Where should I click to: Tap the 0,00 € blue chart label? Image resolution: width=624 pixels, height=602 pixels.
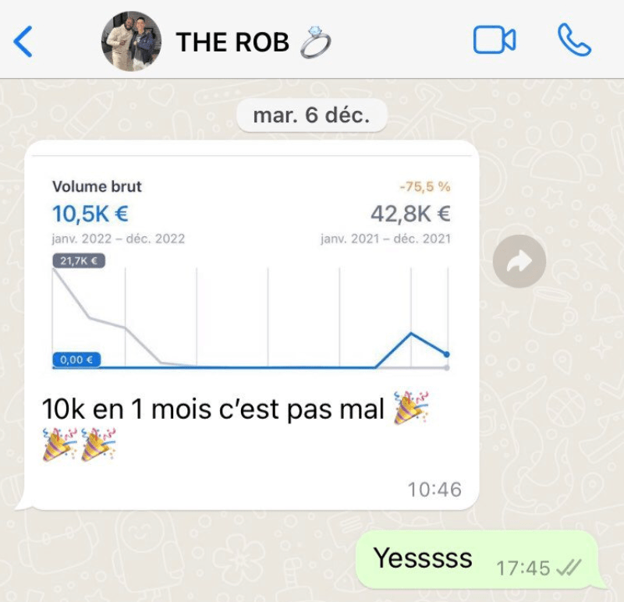tap(76, 359)
